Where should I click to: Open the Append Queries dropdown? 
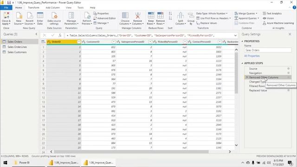point(246,18)
